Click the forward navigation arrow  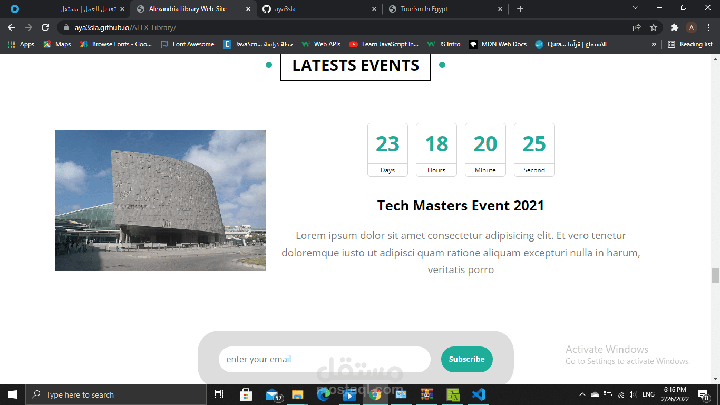coord(28,27)
